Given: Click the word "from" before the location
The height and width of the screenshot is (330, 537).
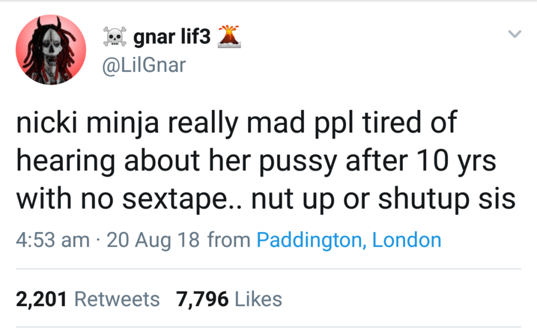Looking at the screenshot, I should pos(229,240).
